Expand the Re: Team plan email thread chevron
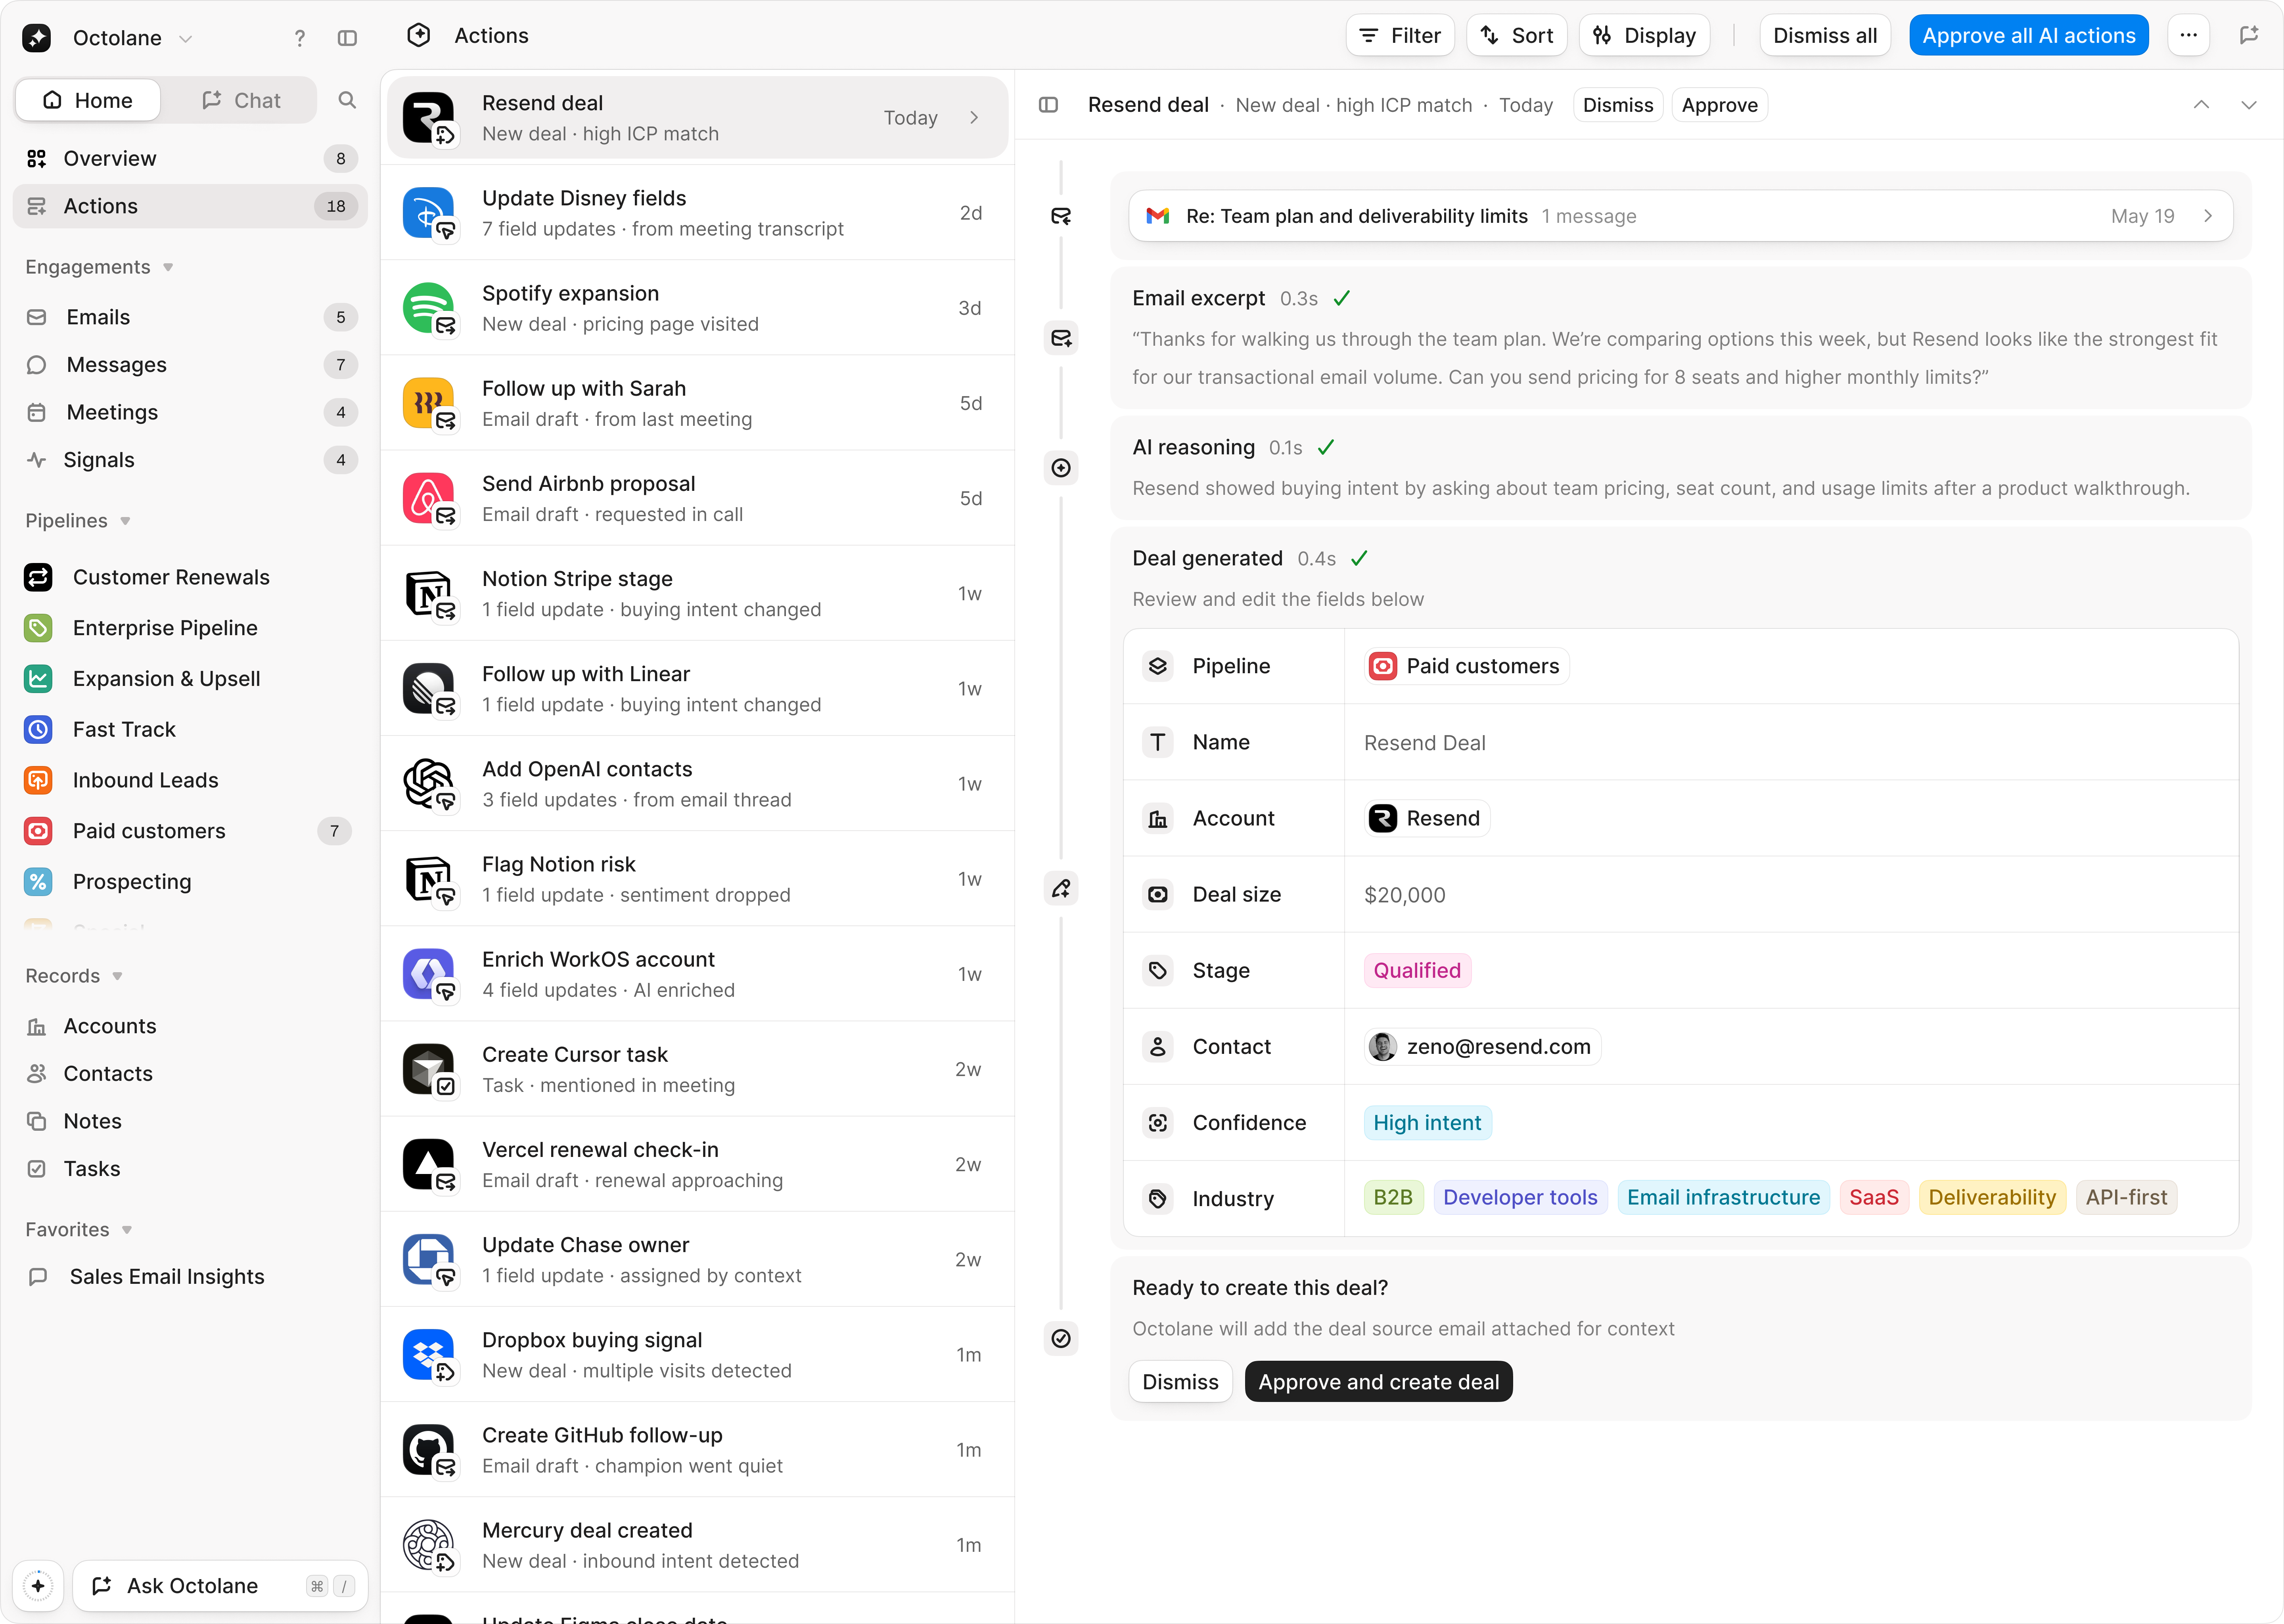 point(2208,216)
